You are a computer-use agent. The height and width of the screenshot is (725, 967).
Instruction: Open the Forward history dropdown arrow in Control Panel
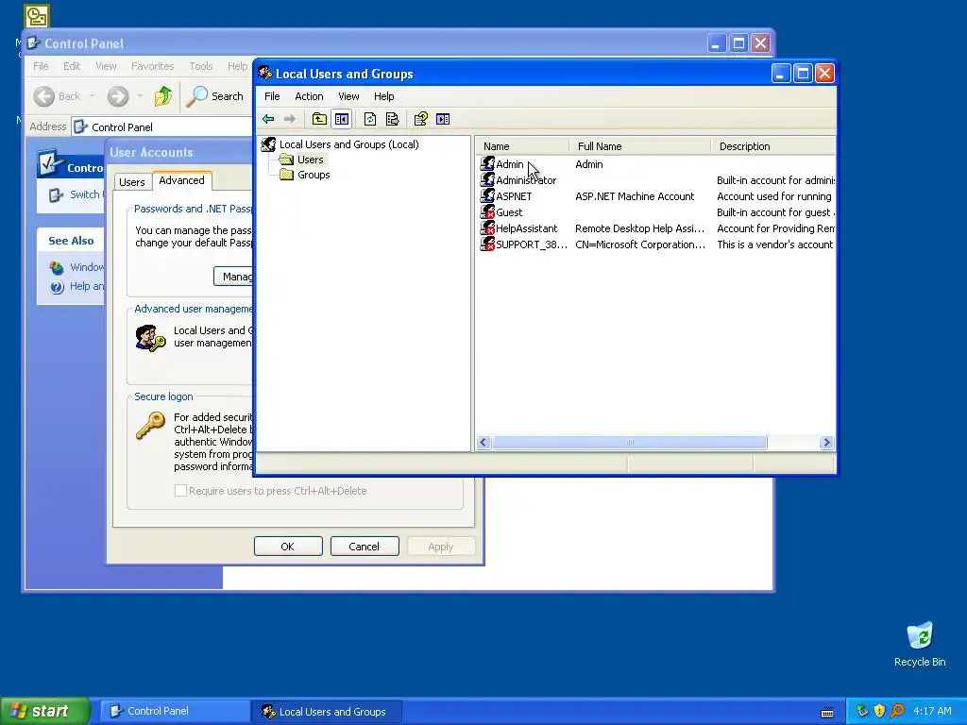pos(140,96)
